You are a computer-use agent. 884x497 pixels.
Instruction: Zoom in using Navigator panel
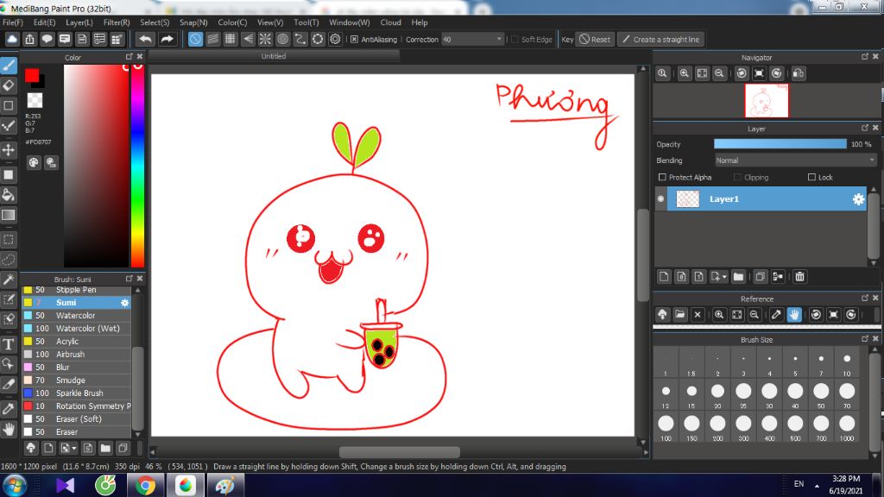click(x=684, y=73)
